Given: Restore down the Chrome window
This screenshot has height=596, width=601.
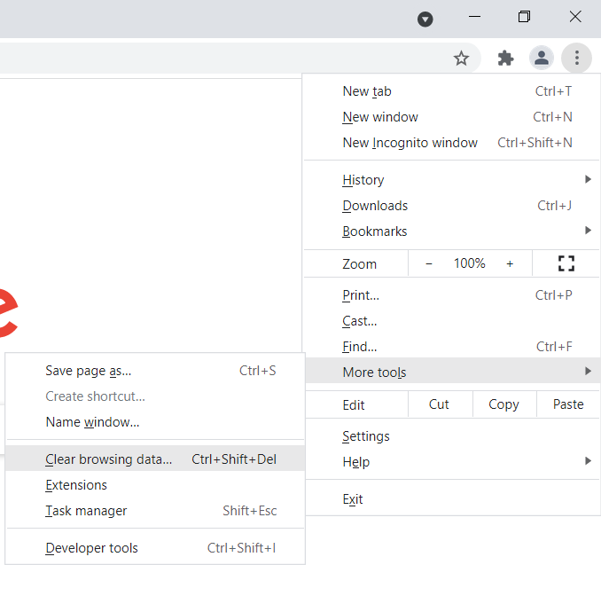Looking at the screenshot, I should point(524,17).
